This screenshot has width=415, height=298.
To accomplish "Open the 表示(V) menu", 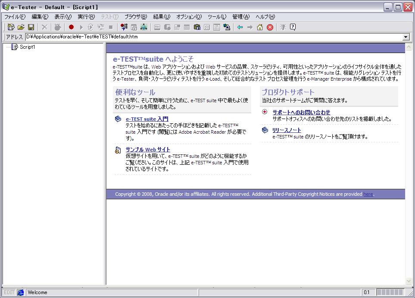I will 63,17.
